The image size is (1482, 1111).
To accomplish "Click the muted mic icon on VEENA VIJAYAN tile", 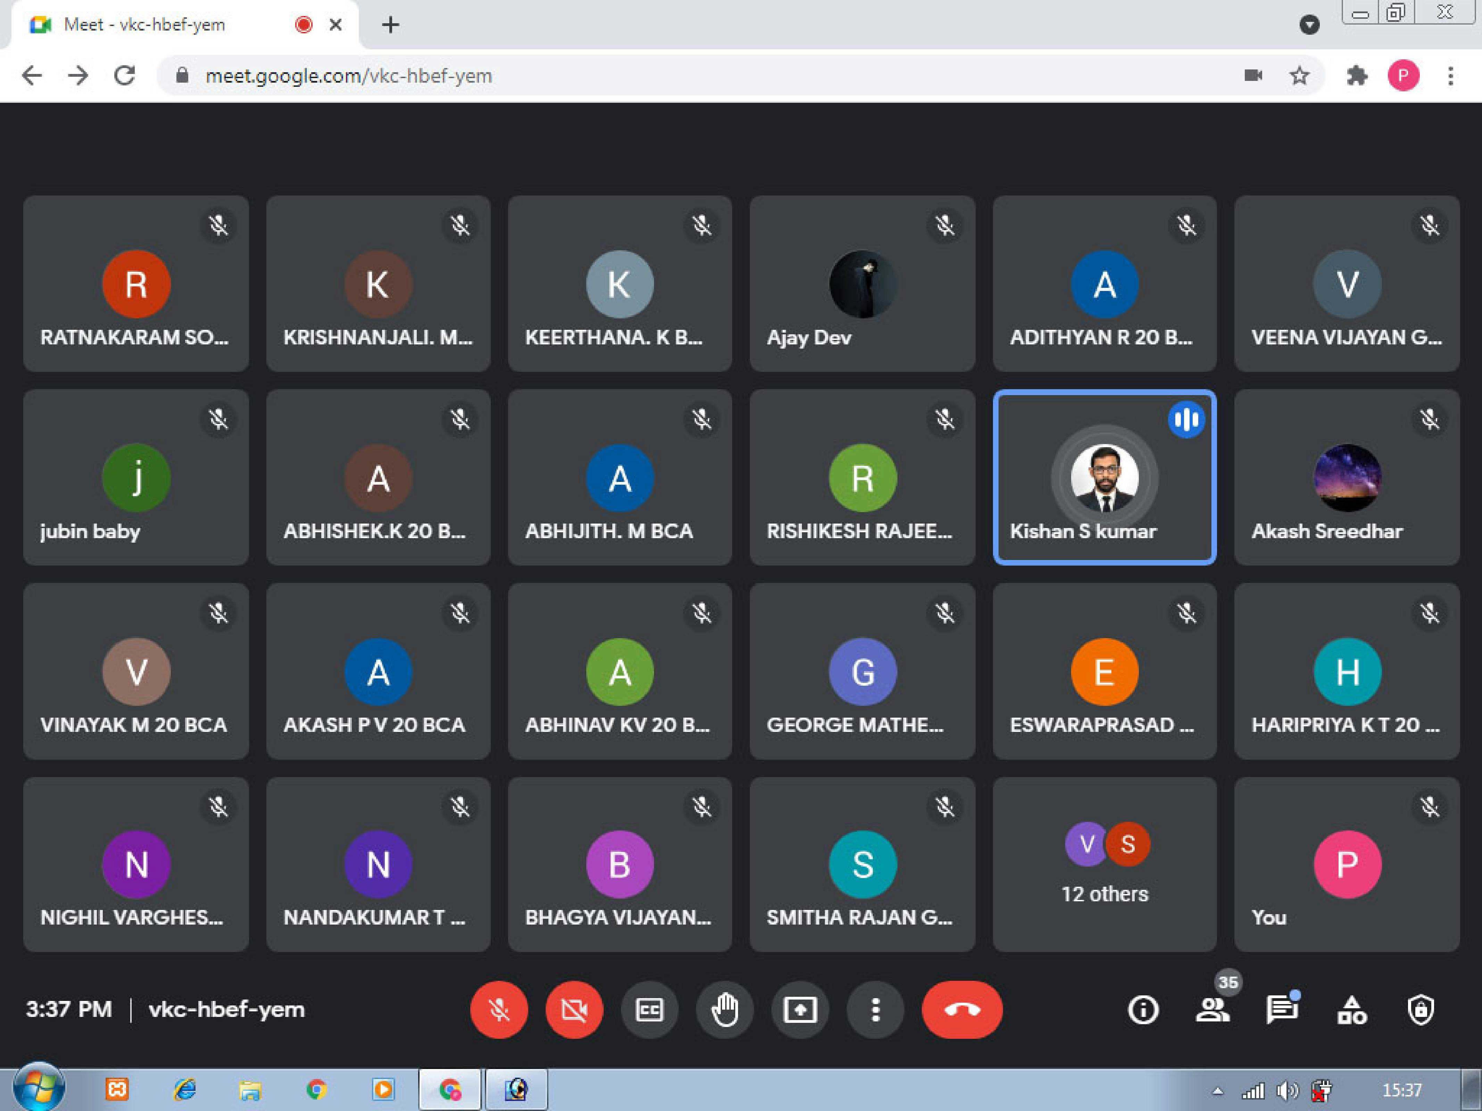I will point(1430,225).
